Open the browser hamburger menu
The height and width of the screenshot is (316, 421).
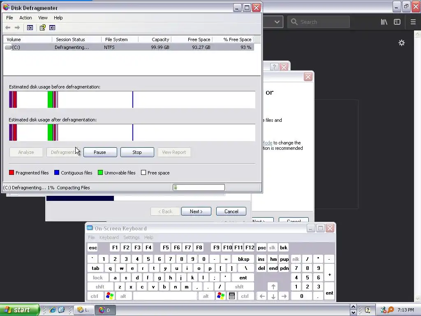tap(413, 22)
